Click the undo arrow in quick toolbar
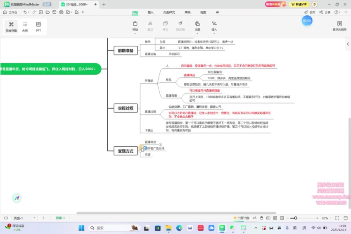351x234 pixels. click(x=26, y=12)
